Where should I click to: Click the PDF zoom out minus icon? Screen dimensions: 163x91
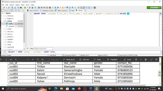pos(28,60)
